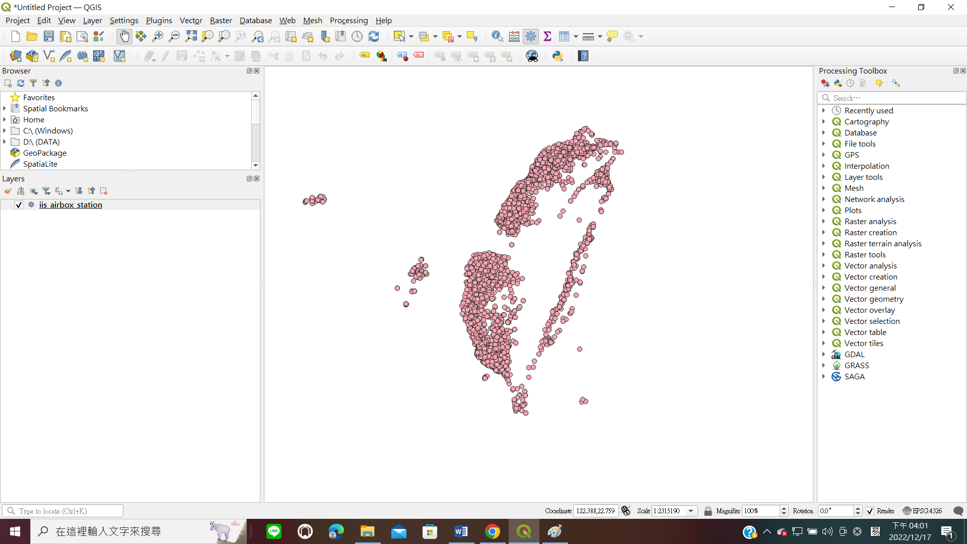Toggle the Render checkbox

click(870, 511)
